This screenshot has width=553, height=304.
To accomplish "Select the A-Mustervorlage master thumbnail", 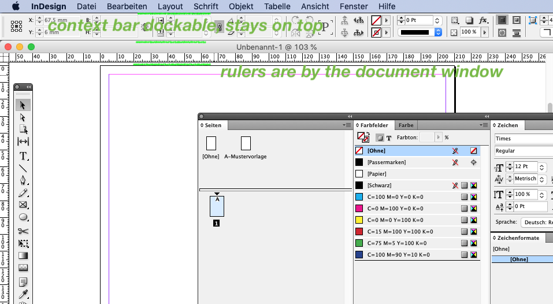I will (246, 143).
